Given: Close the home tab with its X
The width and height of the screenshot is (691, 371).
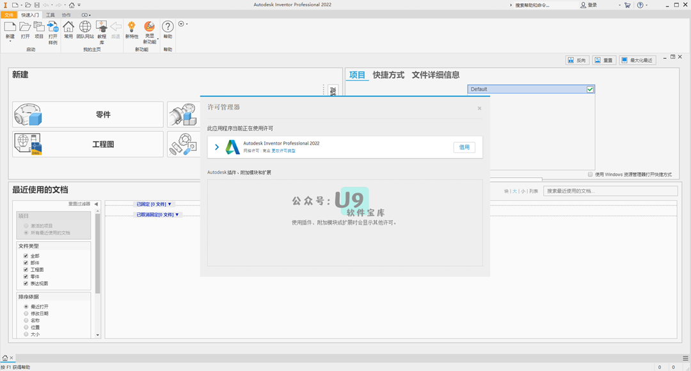Looking at the screenshot, I should tap(12, 358).
